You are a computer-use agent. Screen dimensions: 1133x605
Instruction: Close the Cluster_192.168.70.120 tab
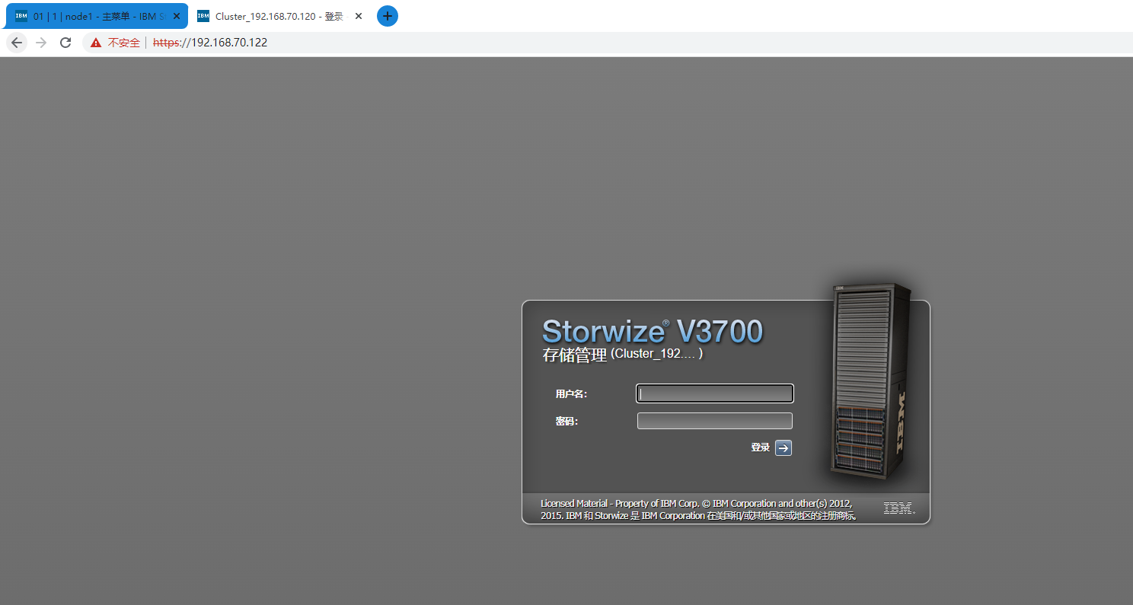click(359, 16)
